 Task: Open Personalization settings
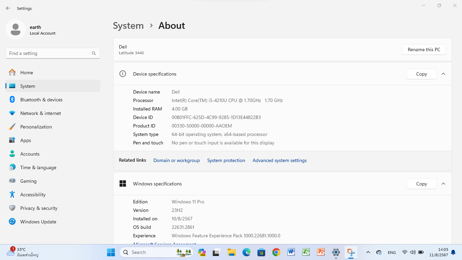53,127
